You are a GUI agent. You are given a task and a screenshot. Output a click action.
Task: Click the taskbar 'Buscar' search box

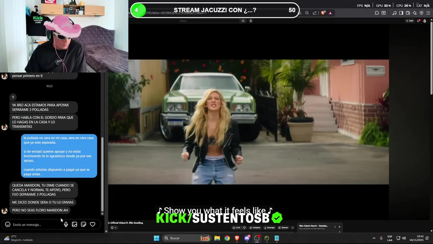186,238
